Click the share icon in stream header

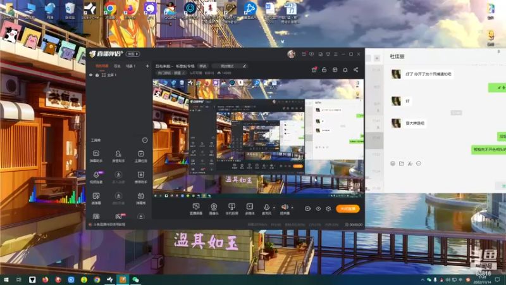coord(355,70)
